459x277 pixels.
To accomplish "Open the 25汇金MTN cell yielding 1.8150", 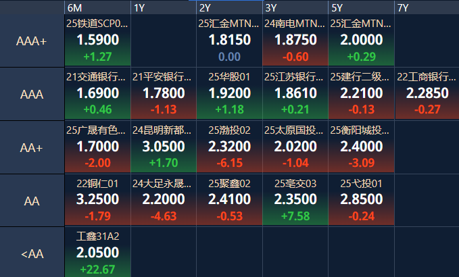I will point(229,41).
